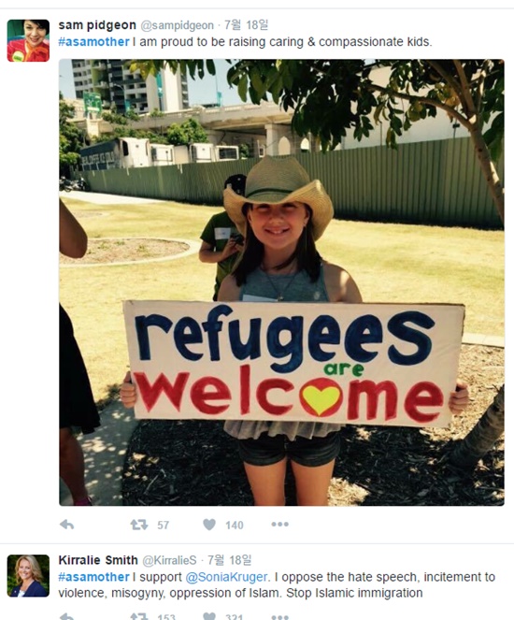Click #asamother hashtag in Kirralie Smith's tweet

click(93, 577)
